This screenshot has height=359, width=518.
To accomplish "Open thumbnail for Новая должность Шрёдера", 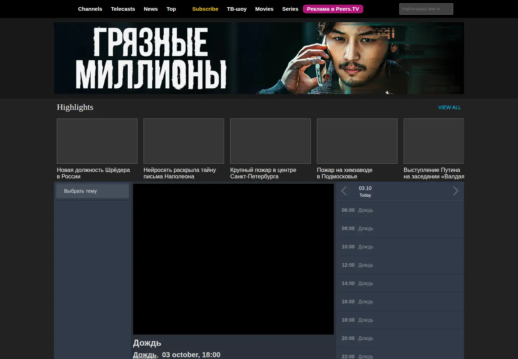I will point(97,141).
